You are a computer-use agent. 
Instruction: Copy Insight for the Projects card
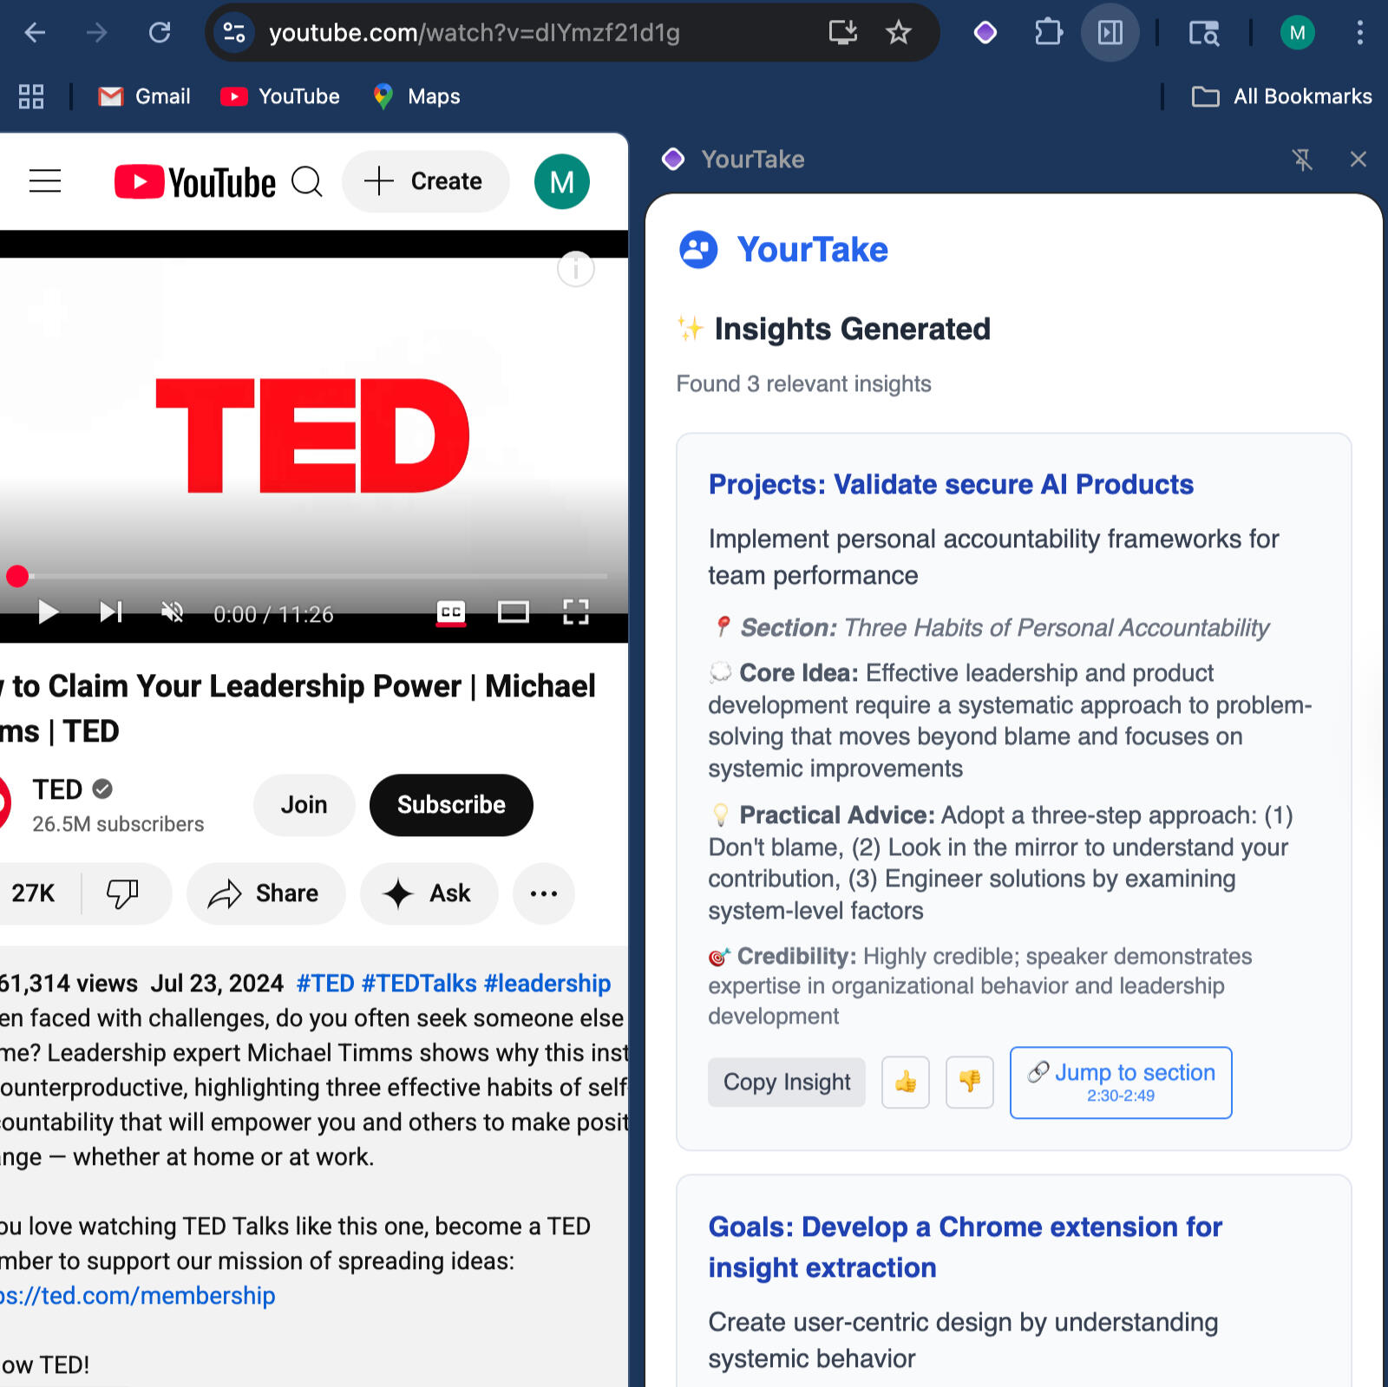(x=787, y=1082)
